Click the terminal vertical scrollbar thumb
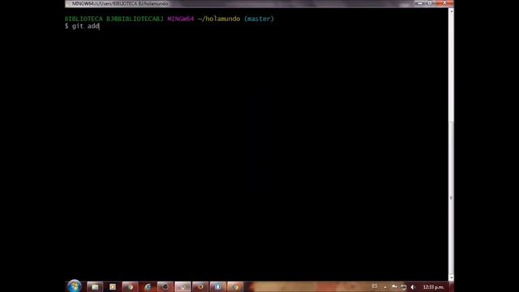Image resolution: width=519 pixels, height=292 pixels. point(451,198)
